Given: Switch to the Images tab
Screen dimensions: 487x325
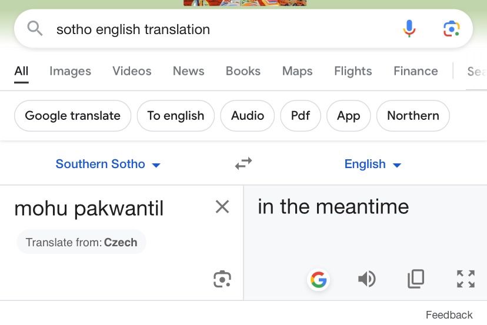Looking at the screenshot, I should click(x=70, y=71).
